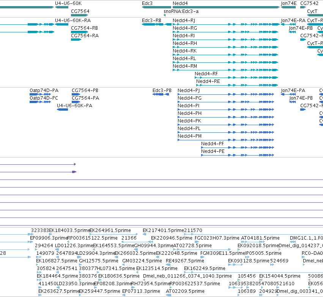Click the CG7564 gene feature

79,15
